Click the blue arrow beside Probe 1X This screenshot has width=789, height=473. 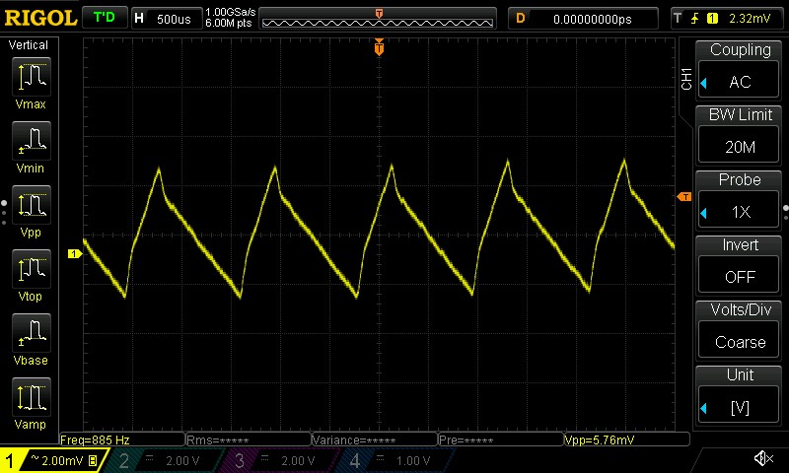tap(703, 213)
